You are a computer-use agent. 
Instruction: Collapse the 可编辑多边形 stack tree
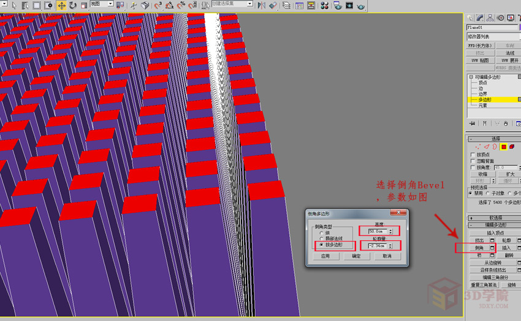coord(471,77)
